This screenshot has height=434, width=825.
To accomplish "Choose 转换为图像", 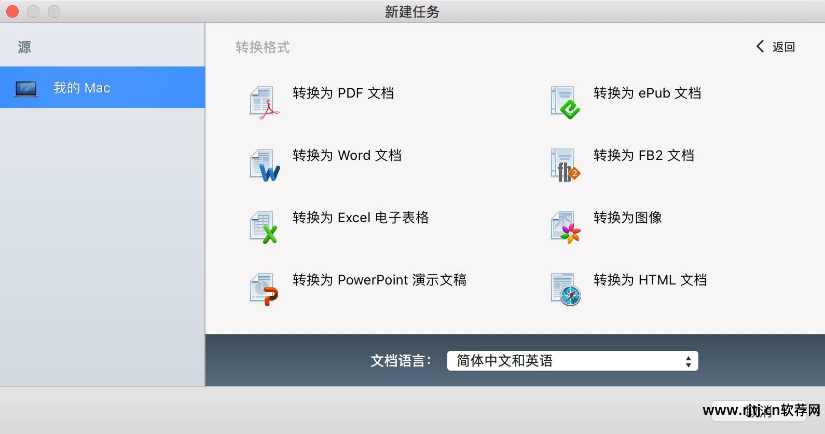I will (x=628, y=218).
